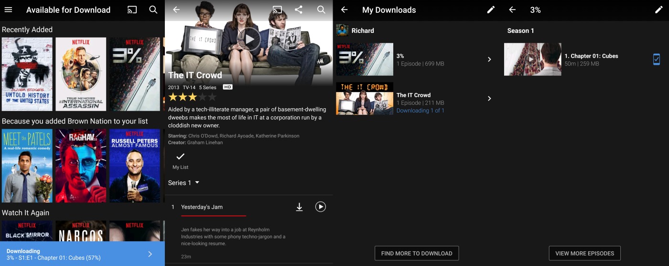669x266 pixels.
Task: Rate The IT Crowd with the star rating
Action: click(192, 97)
